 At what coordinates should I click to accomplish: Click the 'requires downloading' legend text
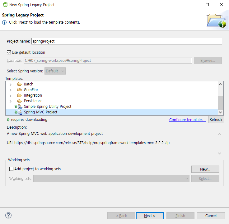point(29,120)
